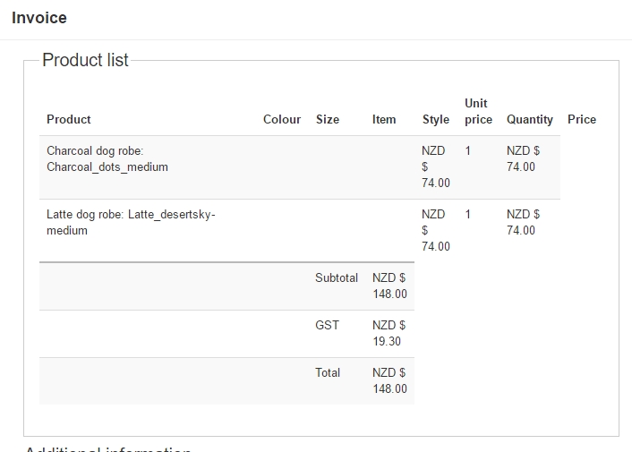Click the Charcoal dog robe row's number 1
This screenshot has width=632, height=452.
click(468, 150)
